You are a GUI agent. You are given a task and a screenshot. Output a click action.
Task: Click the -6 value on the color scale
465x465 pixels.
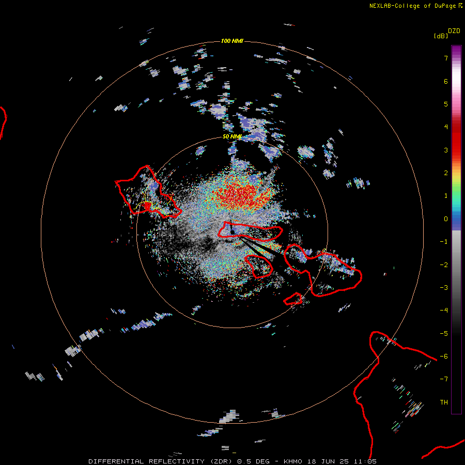[x=444, y=357]
